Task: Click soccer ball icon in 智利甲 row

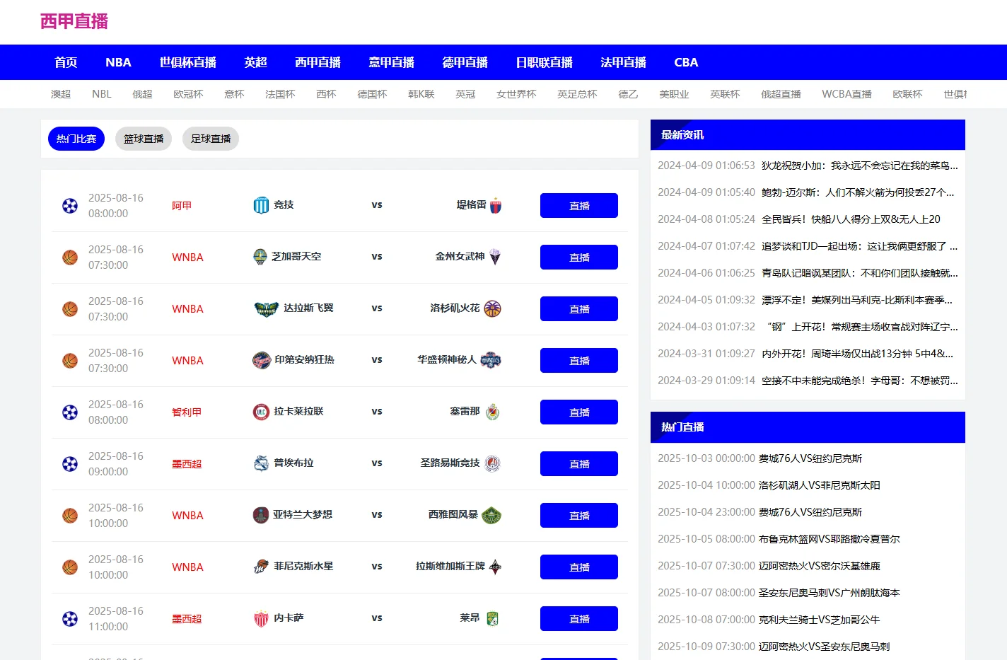Action: (x=70, y=412)
